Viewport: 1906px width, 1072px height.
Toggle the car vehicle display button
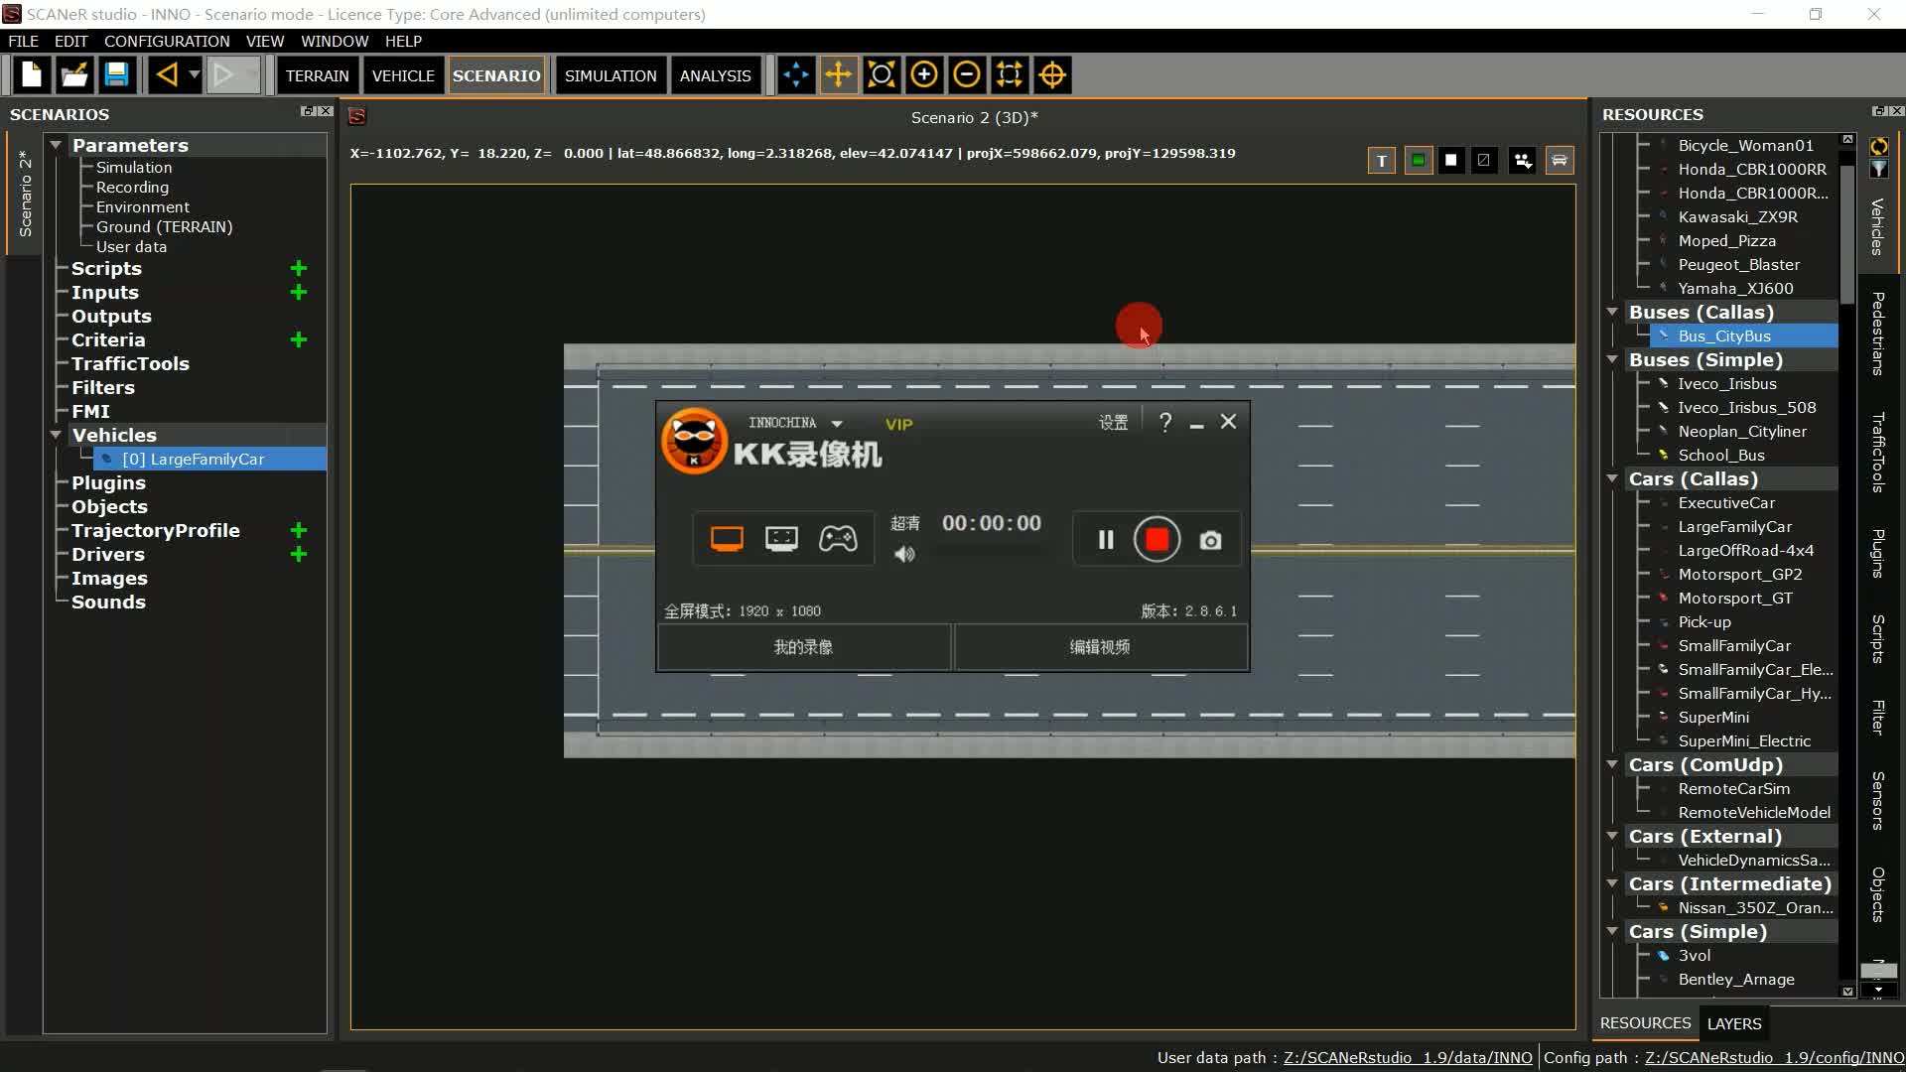[1559, 161]
